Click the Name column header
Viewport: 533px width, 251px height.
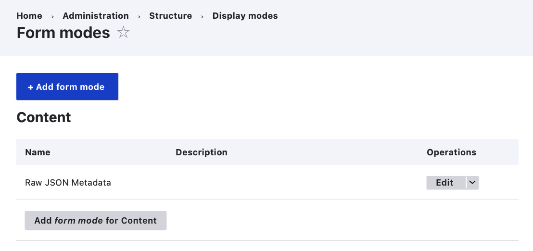coord(38,152)
